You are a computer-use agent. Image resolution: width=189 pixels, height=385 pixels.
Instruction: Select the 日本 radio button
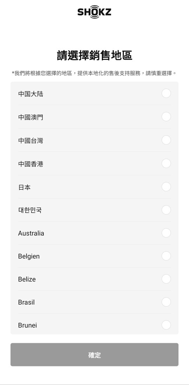(166, 187)
